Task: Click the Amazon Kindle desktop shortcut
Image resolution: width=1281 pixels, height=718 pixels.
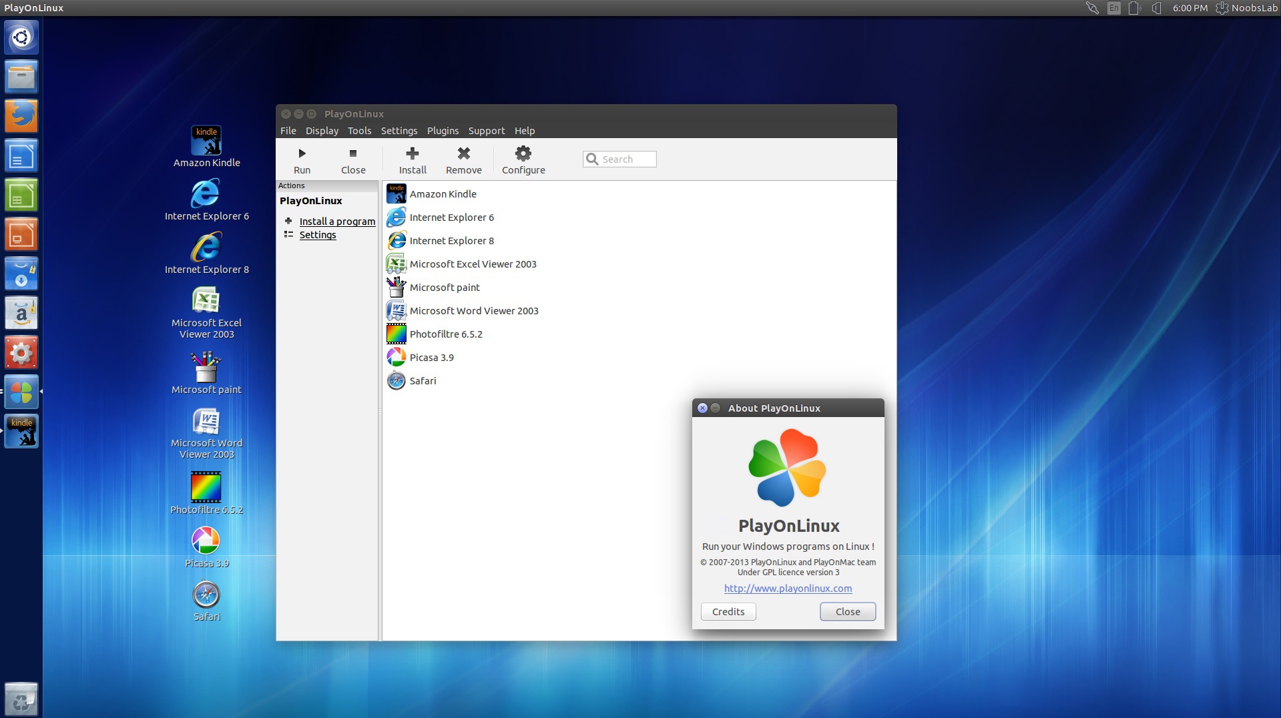Action: [x=206, y=141]
